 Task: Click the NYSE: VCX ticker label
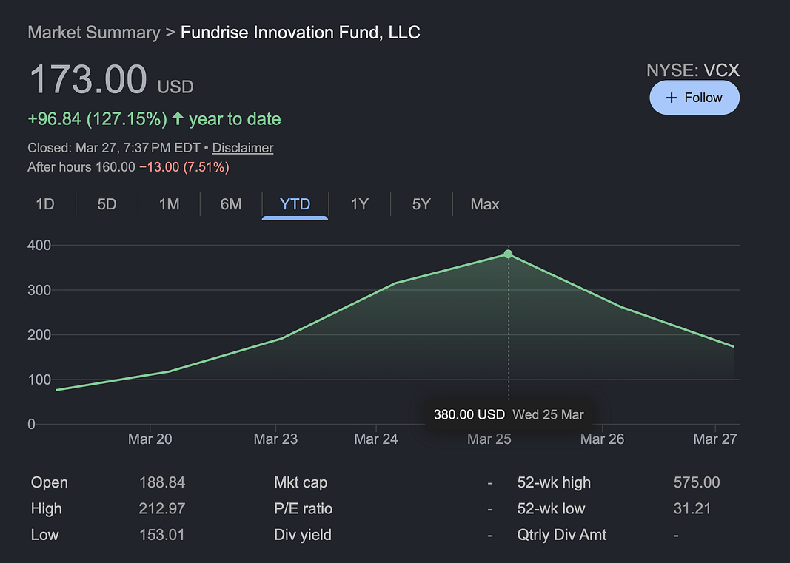(693, 70)
